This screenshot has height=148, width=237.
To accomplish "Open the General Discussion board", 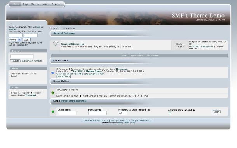I will tap(73, 44).
